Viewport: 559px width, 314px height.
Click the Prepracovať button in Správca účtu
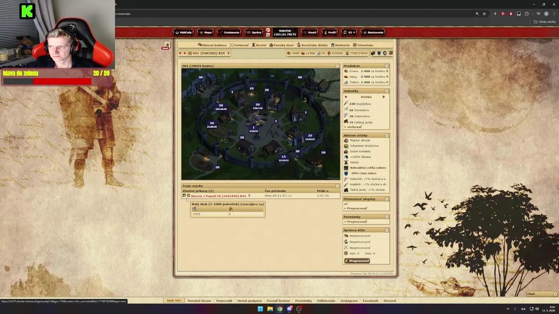pos(357,261)
